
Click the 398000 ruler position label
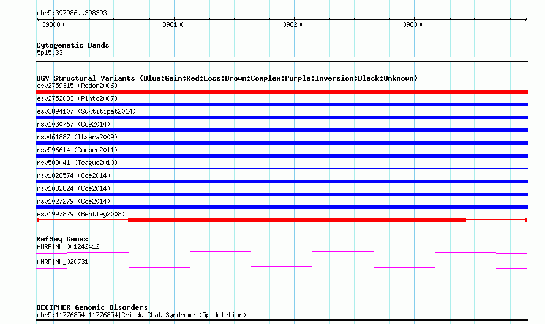[53, 24]
